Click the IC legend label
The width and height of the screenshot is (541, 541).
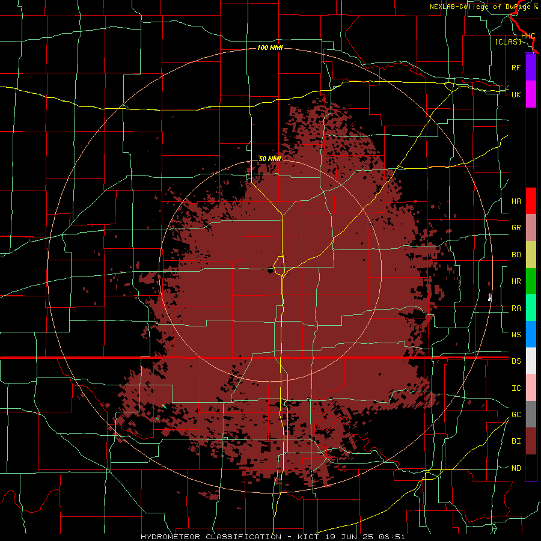[x=516, y=388]
